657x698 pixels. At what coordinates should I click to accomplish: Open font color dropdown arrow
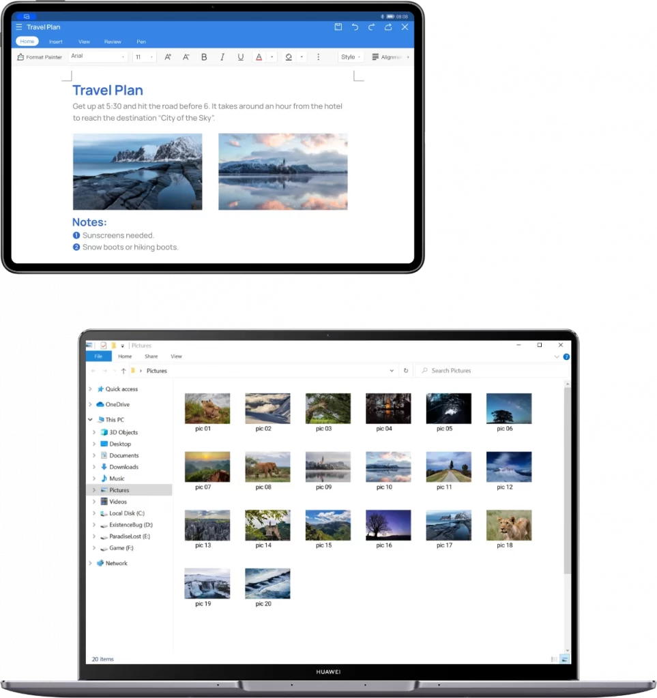[272, 57]
